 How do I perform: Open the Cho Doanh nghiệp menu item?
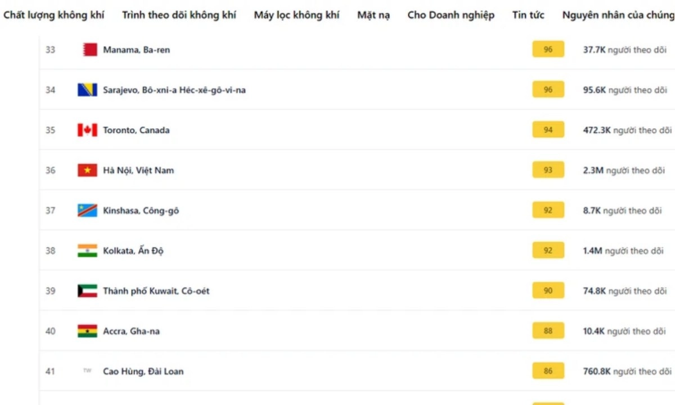point(451,15)
